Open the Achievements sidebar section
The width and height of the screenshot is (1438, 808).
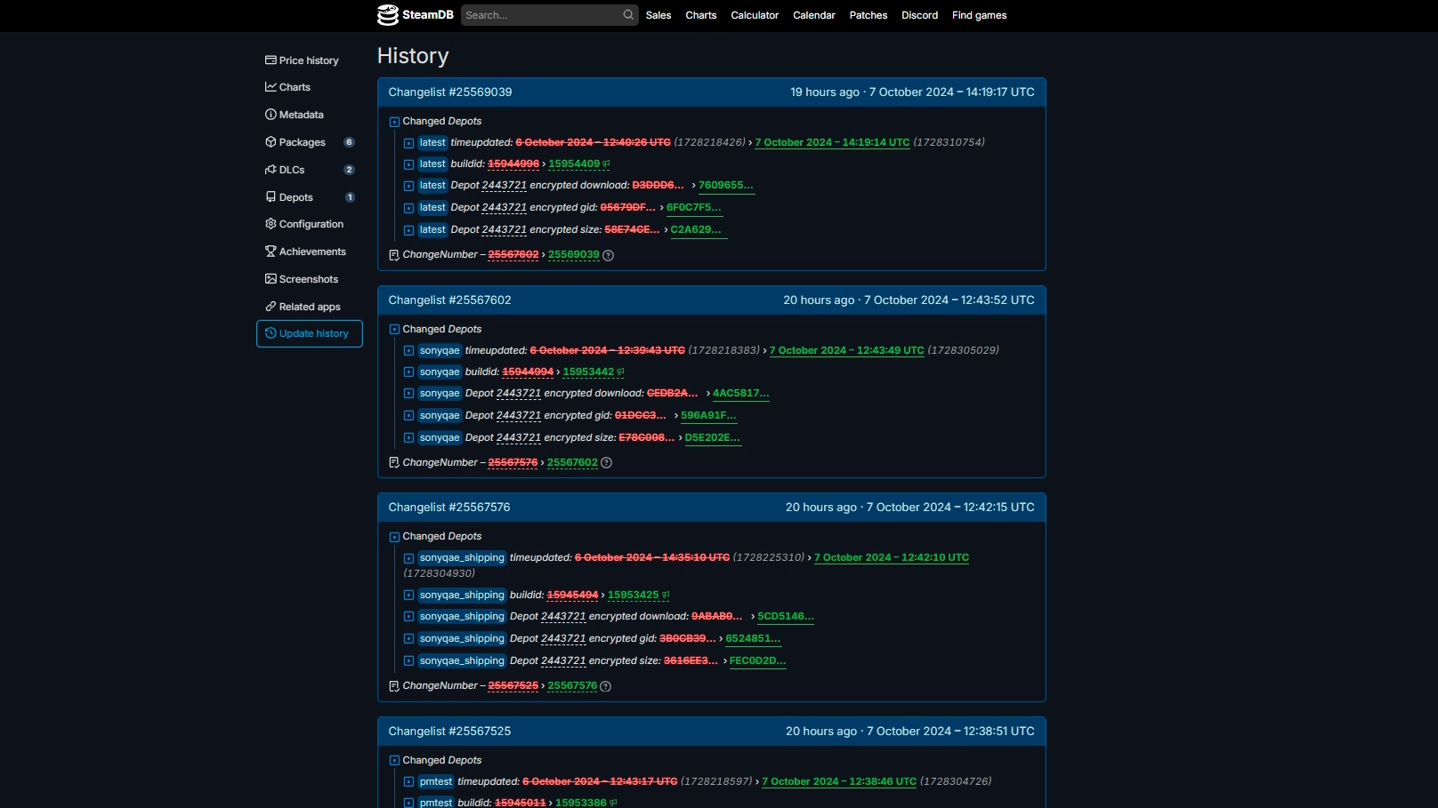tap(311, 252)
